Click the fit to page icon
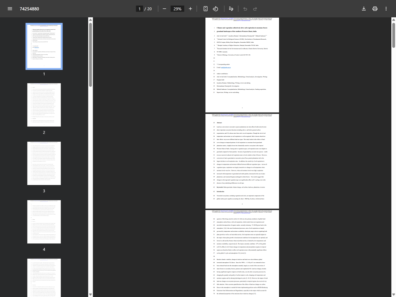This screenshot has width=396, height=297. (205, 9)
